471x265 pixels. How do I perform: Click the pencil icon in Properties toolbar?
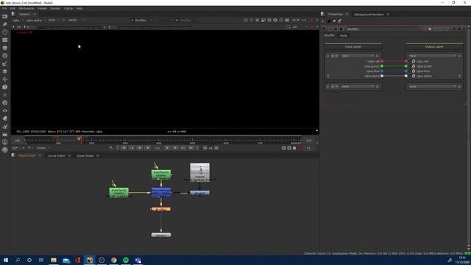pos(340,21)
